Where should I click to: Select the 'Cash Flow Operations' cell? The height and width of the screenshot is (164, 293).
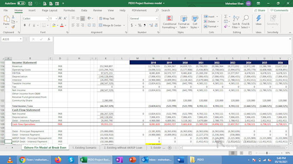click(30, 124)
